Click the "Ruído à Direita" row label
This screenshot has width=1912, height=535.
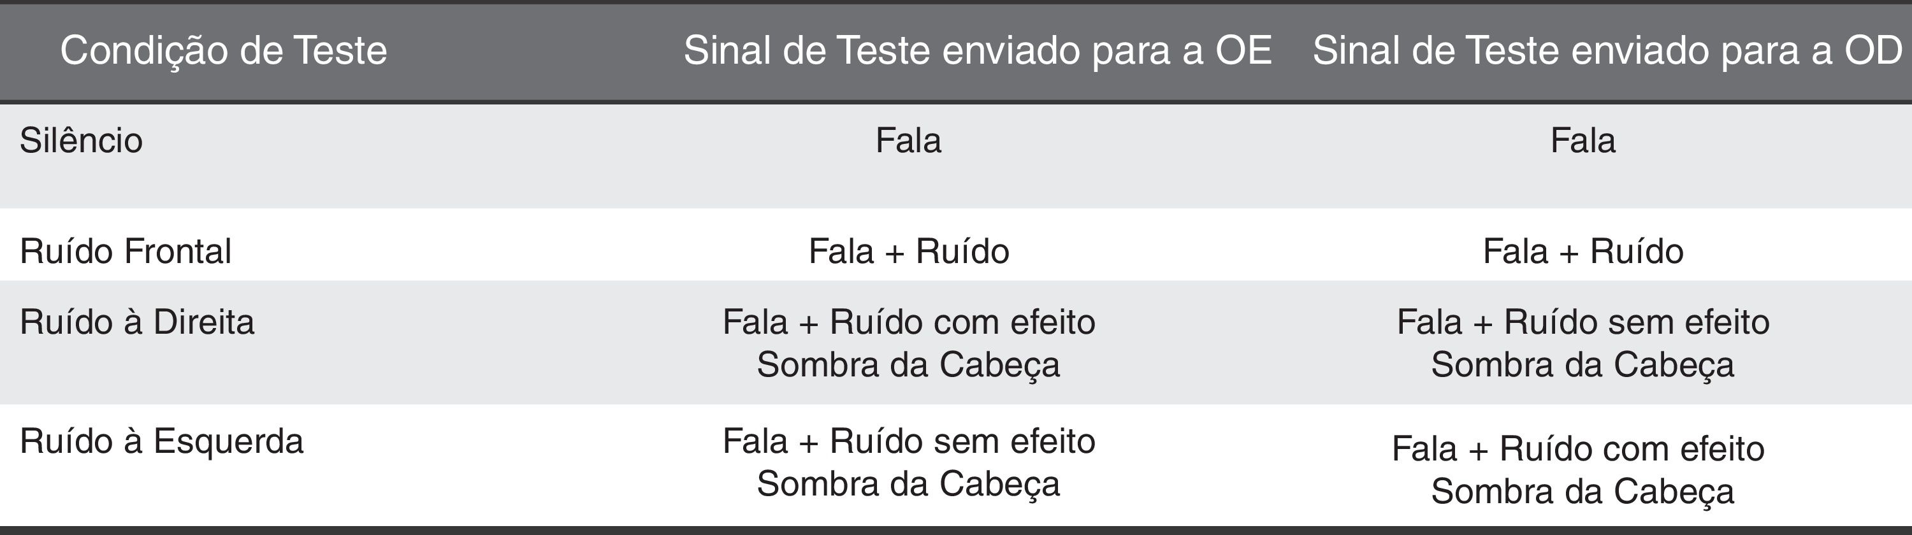(x=137, y=322)
